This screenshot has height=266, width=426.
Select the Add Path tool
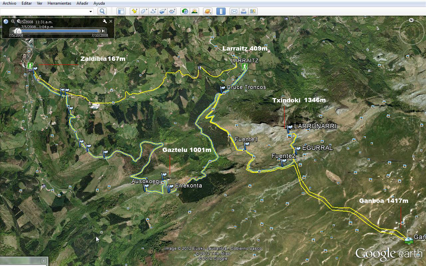153,11
